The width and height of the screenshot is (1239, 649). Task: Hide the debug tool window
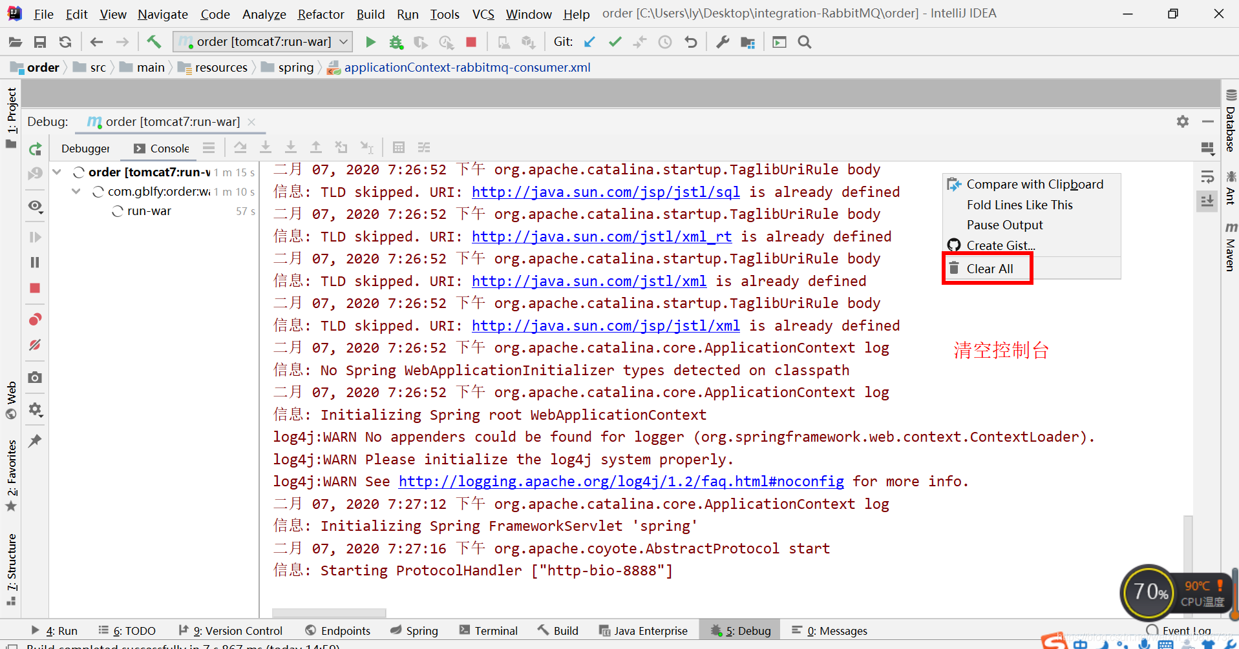coord(1207,121)
